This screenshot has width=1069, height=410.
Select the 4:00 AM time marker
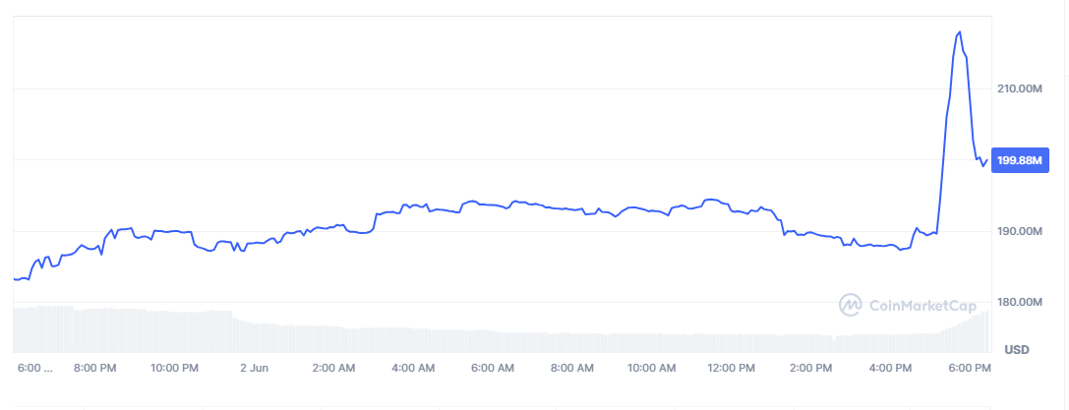pos(413,368)
